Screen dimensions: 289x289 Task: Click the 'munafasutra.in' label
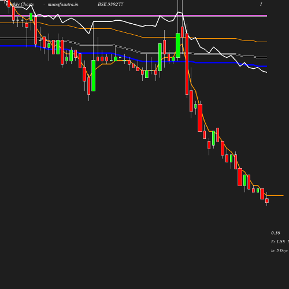63,5
